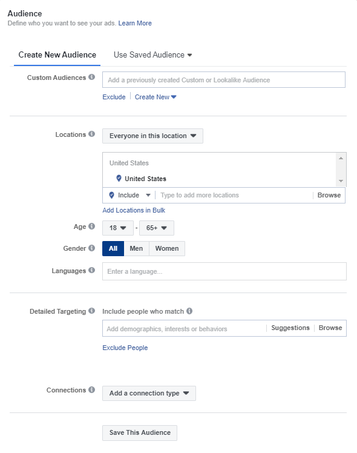This screenshot has height=453, width=357.
Task: Switch to Create New Audience tab
Action: tap(57, 55)
